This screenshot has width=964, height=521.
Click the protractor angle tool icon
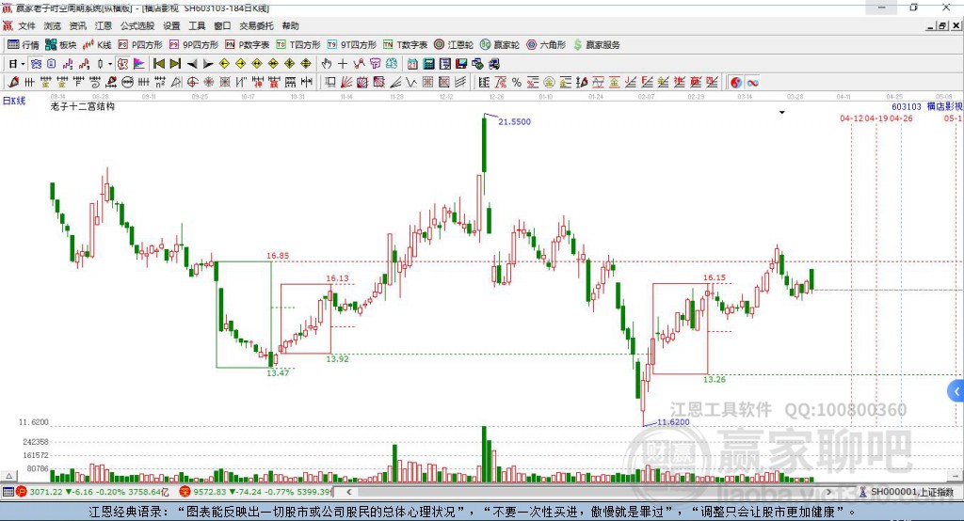176,83
